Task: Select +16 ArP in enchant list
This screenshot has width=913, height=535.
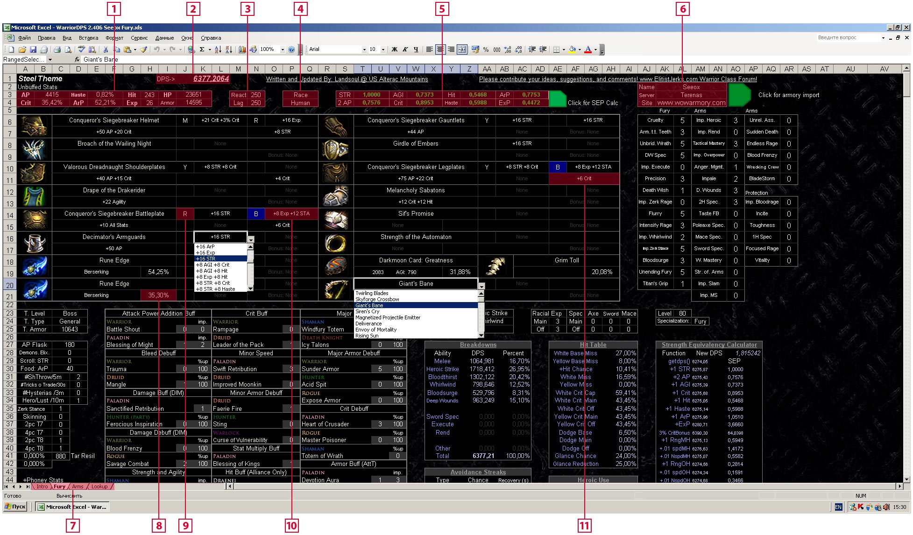Action: 220,246
